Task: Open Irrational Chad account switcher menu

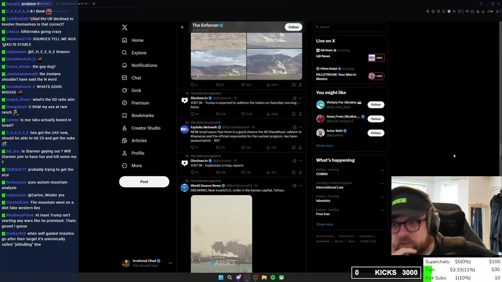Action: point(170,263)
